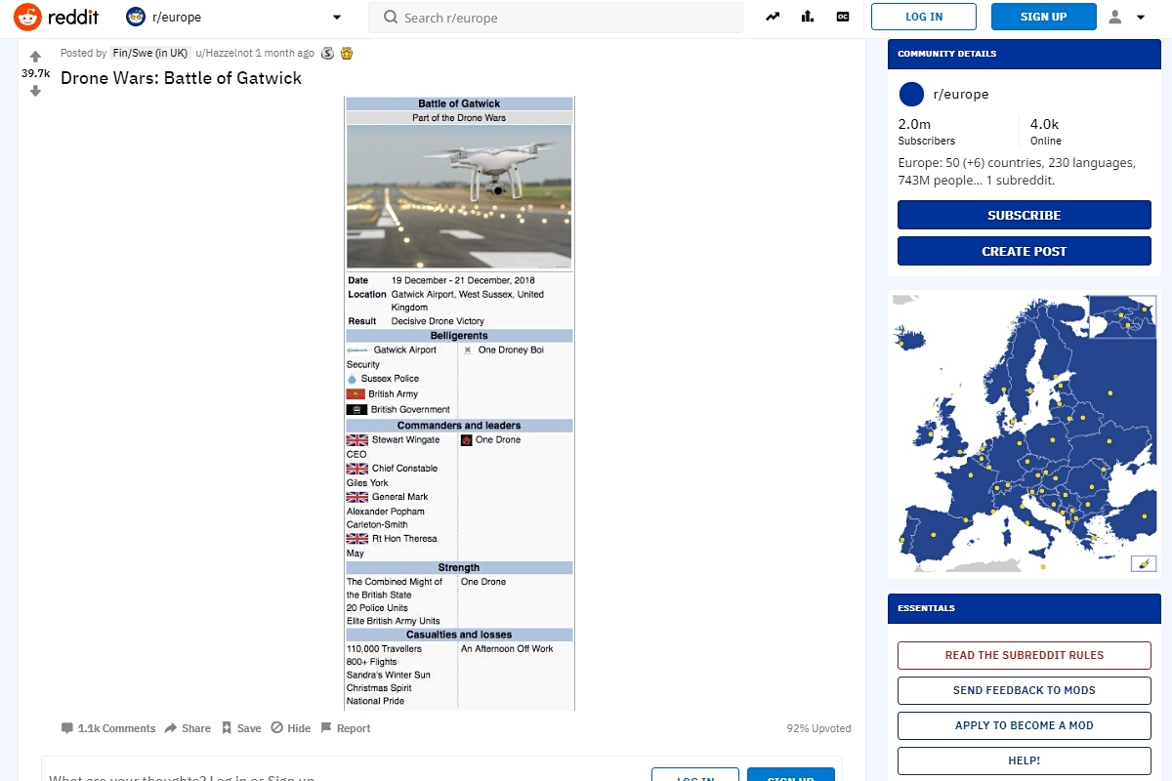Open the Original Content icon
Image resolution: width=1172 pixels, height=781 pixels.
pos(842,17)
